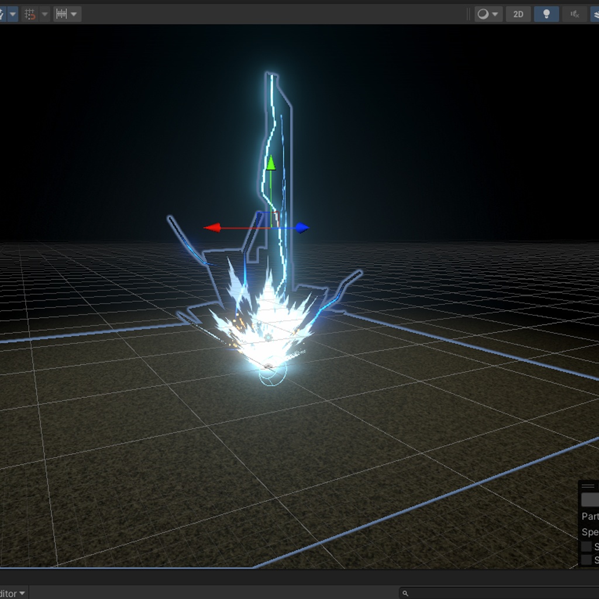This screenshot has width=599, height=599.
Task: Open the dropdown beside the magnet icon
Action: point(44,14)
